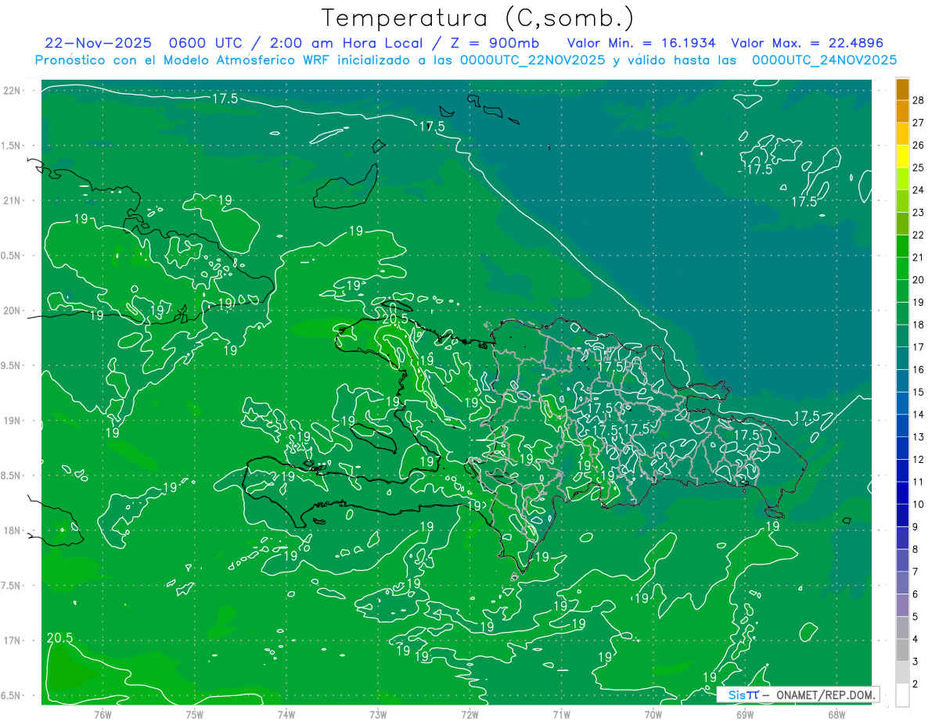Screen dimensions: 939x725
Task: Click the "16" value on the color scale
Action: coord(919,369)
